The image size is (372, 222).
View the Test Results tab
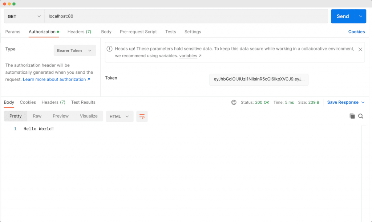pyautogui.click(x=83, y=102)
